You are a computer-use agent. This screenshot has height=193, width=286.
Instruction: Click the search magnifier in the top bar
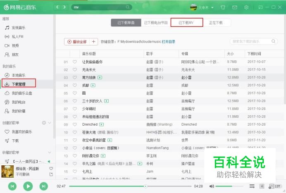coord(127,7)
